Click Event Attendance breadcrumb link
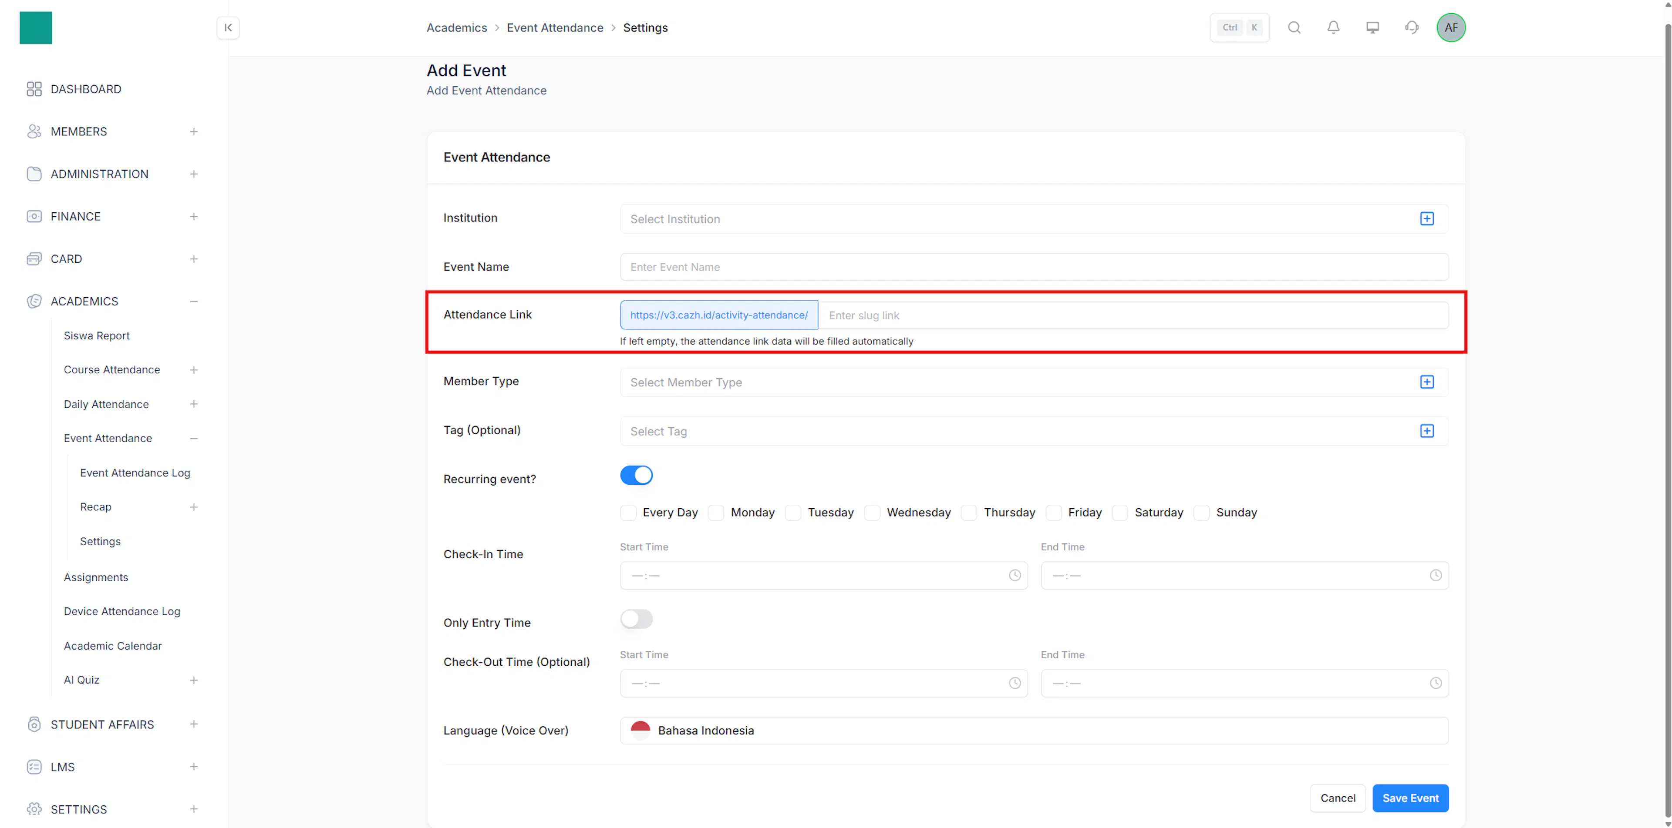This screenshot has height=828, width=1672. [x=555, y=27]
